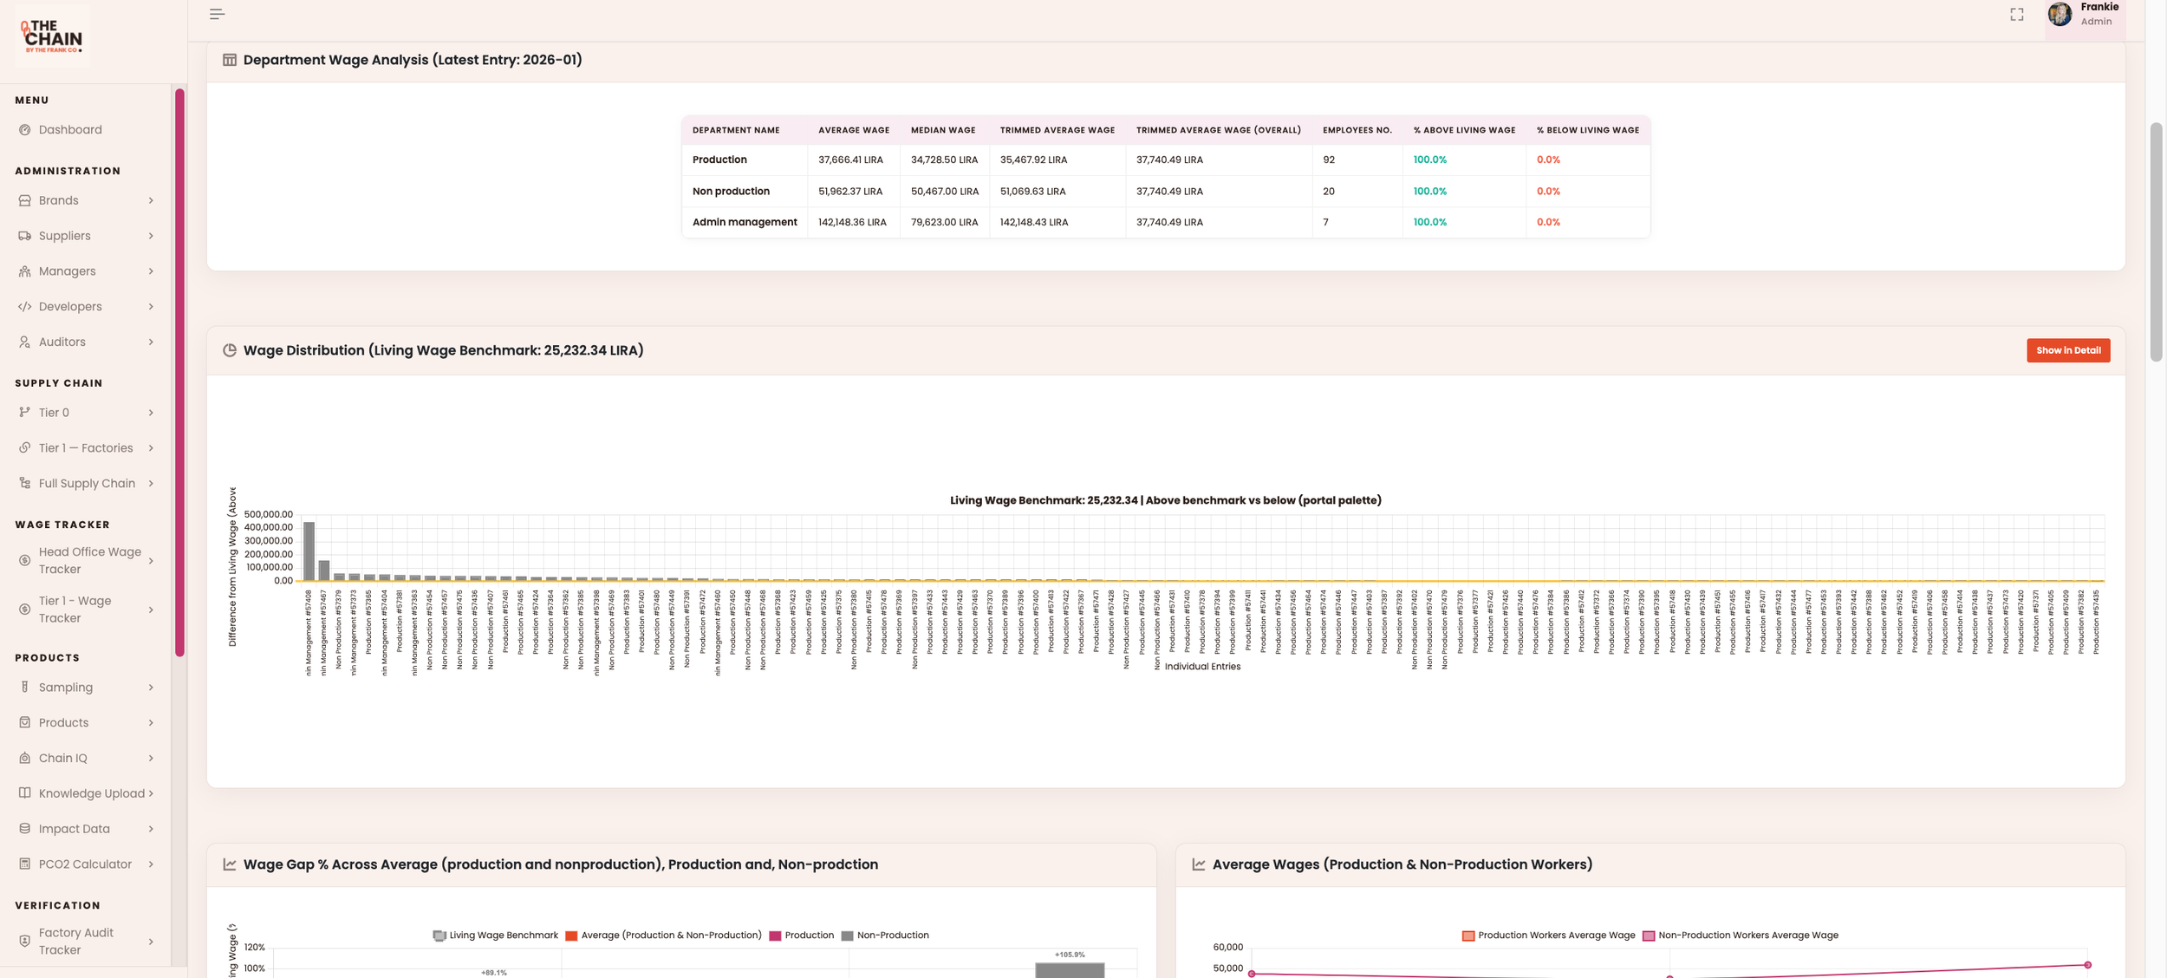The width and height of the screenshot is (2167, 978).
Task: Click the Auditors person icon
Action: pos(24,342)
